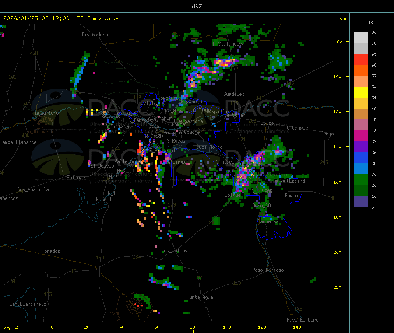Select the bright green swatch between 30 and 20
This screenshot has height=333, width=394.
[x=361, y=179]
